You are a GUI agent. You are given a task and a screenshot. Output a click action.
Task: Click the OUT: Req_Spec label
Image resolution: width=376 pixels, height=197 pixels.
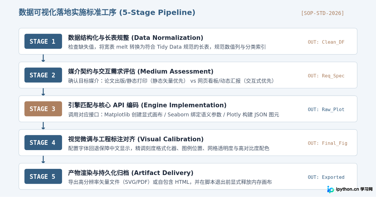[326, 76]
